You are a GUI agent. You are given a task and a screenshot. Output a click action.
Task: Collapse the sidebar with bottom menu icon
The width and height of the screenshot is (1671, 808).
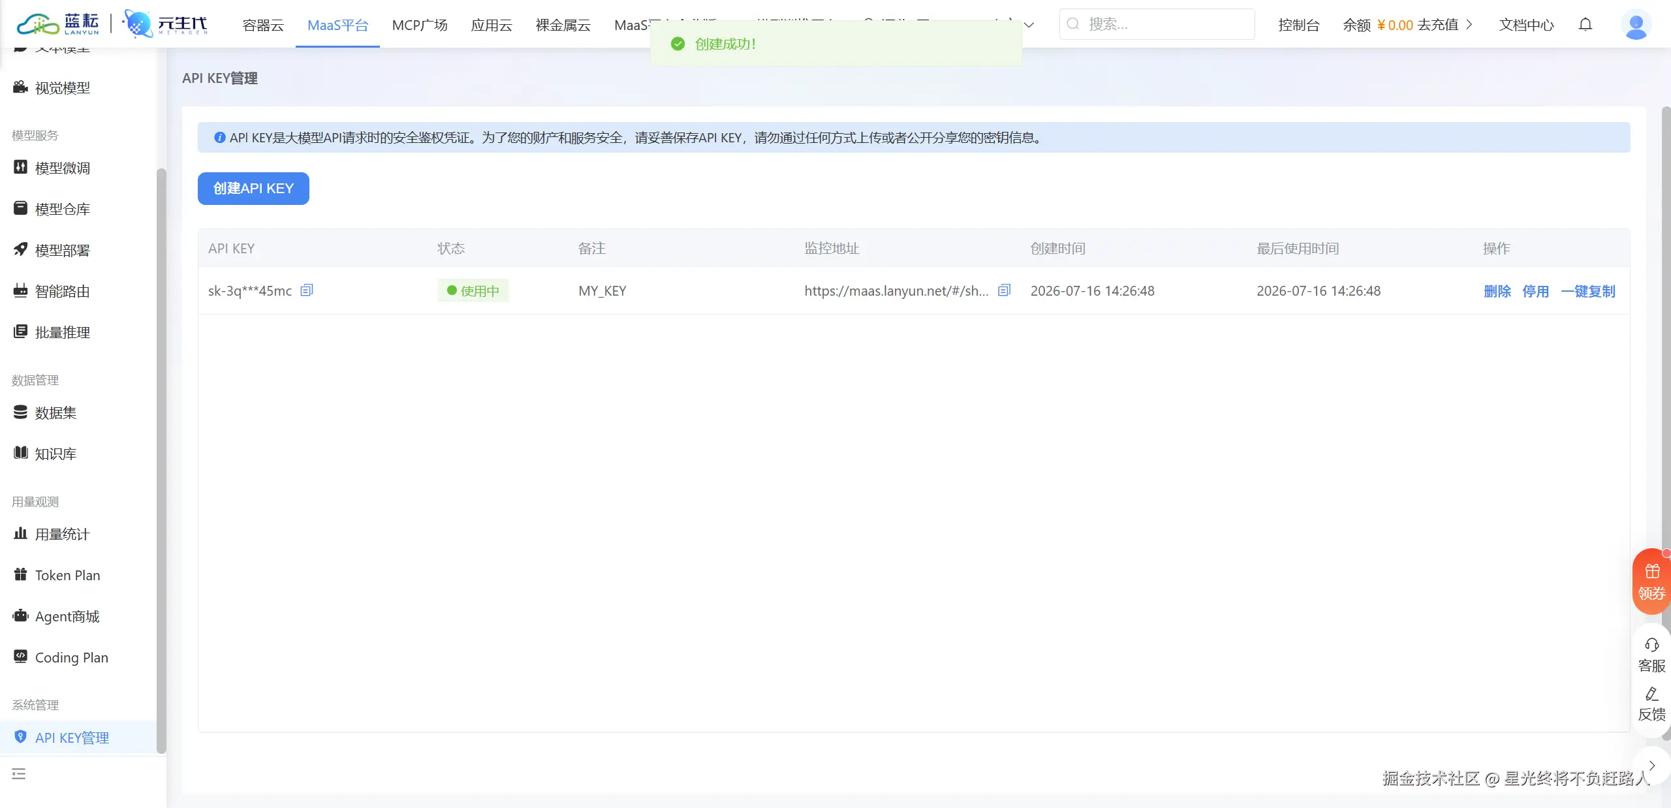[x=19, y=774]
